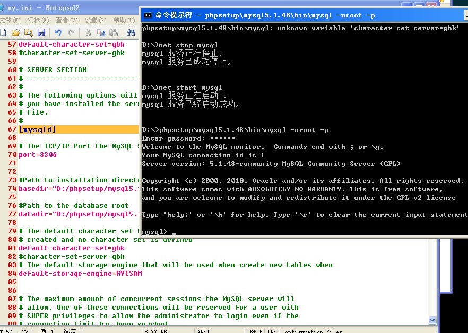Click the 'ABSOLUTELY NO WARRANTY' console line
468x333 pixels.
(292, 189)
